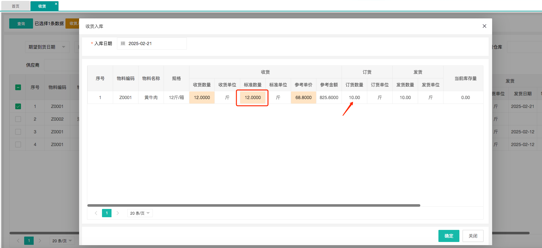Check the checkbox for row 2
This screenshot has height=248, width=542.
[x=18, y=119]
